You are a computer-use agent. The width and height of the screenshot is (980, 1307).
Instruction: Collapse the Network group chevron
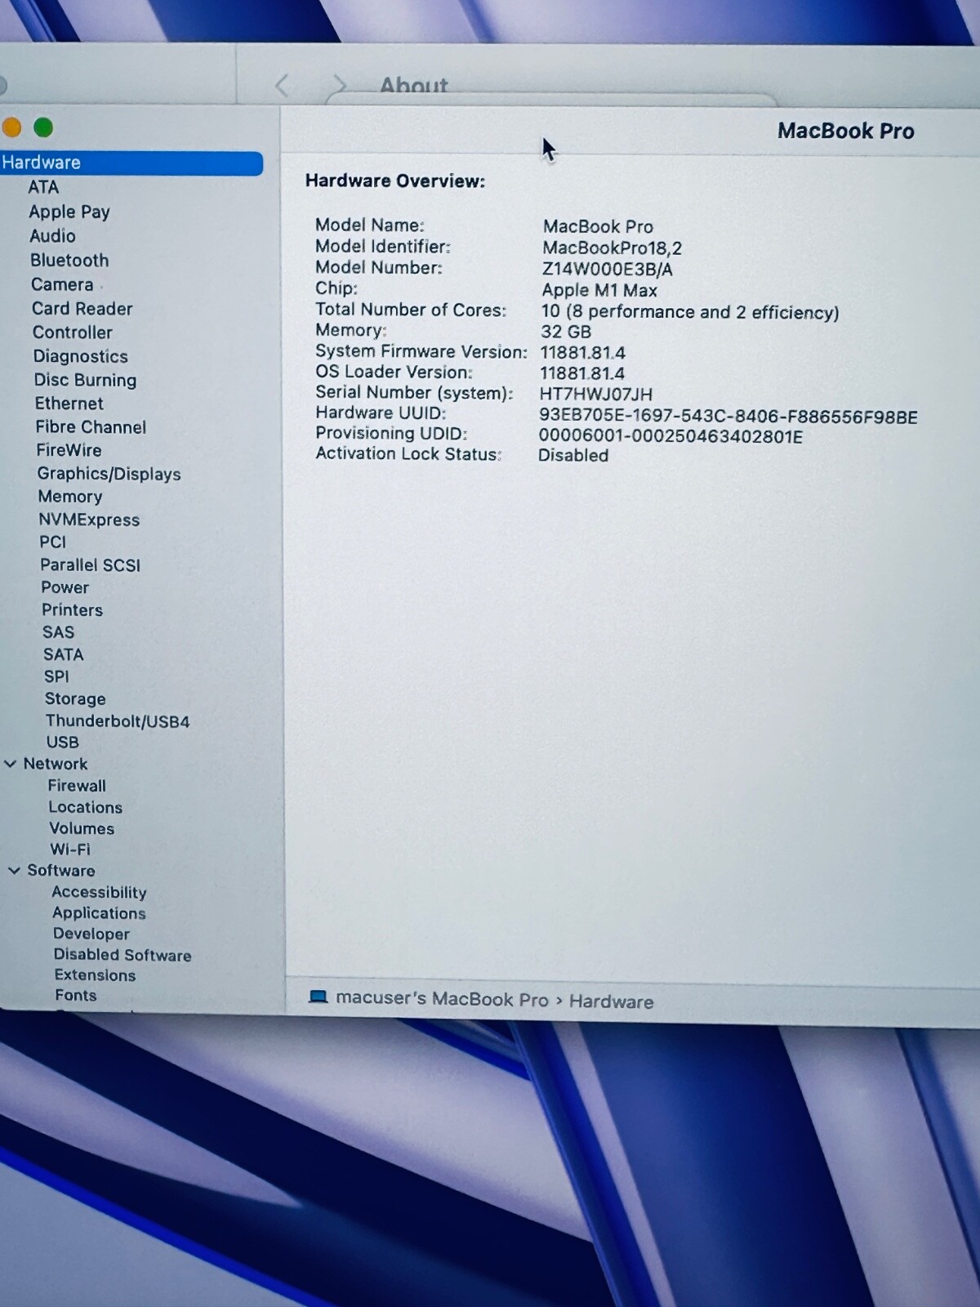(x=11, y=764)
